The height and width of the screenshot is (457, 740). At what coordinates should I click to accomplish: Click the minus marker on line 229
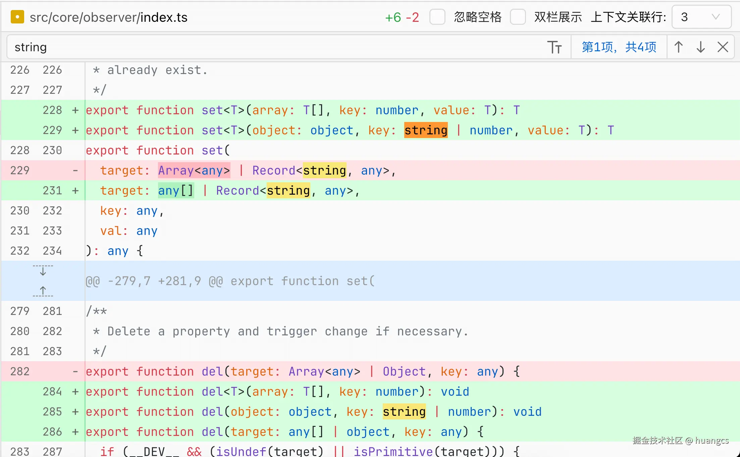tap(75, 171)
